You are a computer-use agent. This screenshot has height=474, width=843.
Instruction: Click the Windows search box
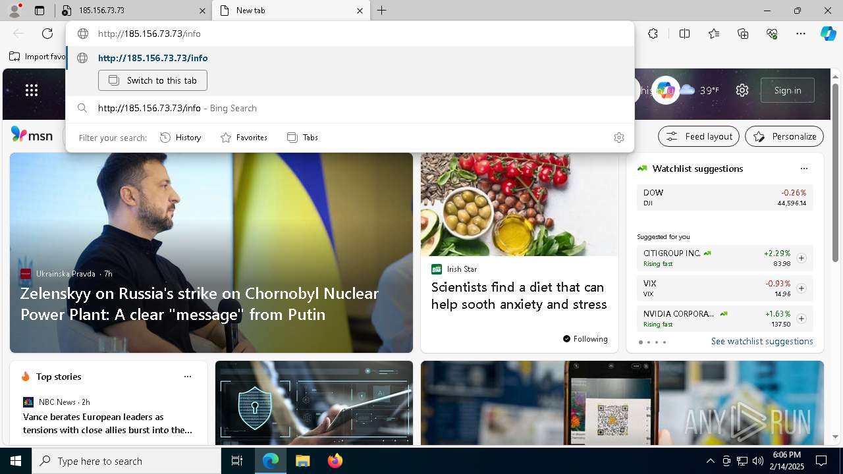tap(126, 461)
